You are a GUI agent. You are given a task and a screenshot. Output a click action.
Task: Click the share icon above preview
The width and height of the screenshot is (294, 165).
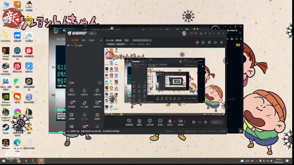point(222,43)
